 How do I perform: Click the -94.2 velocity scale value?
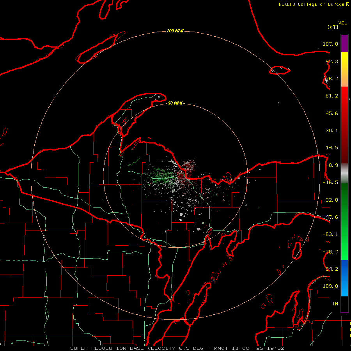[330, 269]
